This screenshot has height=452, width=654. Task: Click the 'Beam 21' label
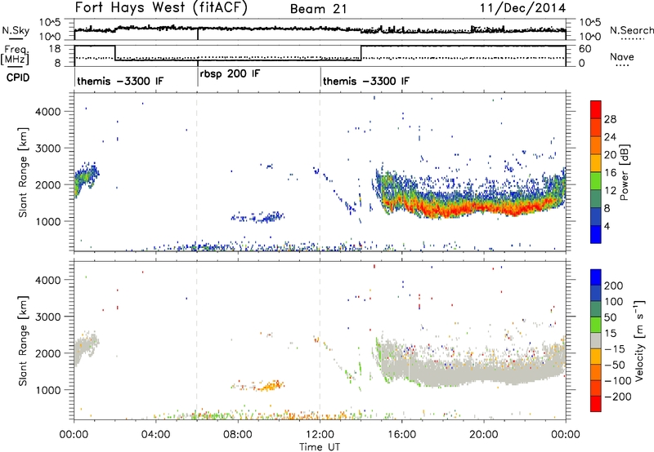pos(319,9)
